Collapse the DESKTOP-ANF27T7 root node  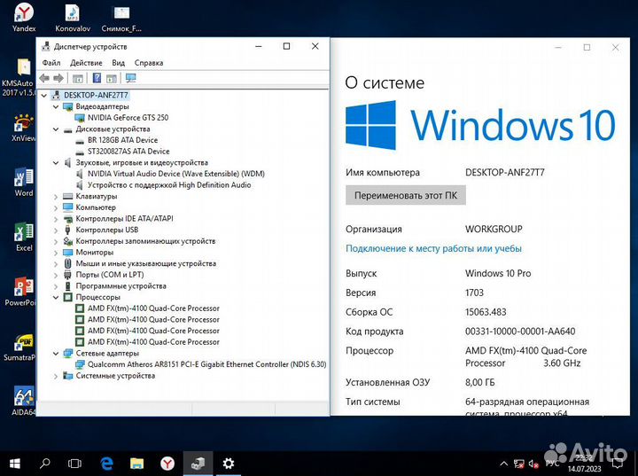[44, 95]
